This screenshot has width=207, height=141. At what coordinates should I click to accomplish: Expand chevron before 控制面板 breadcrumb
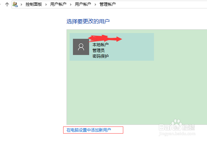point(21,4)
